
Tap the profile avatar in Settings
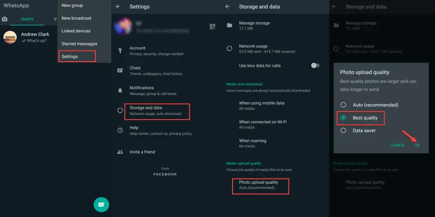[123, 27]
